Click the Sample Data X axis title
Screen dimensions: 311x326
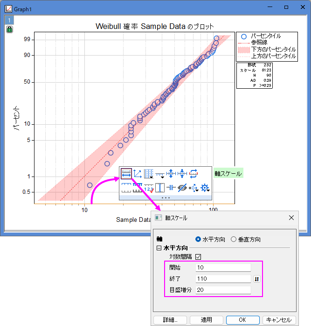[133, 220]
